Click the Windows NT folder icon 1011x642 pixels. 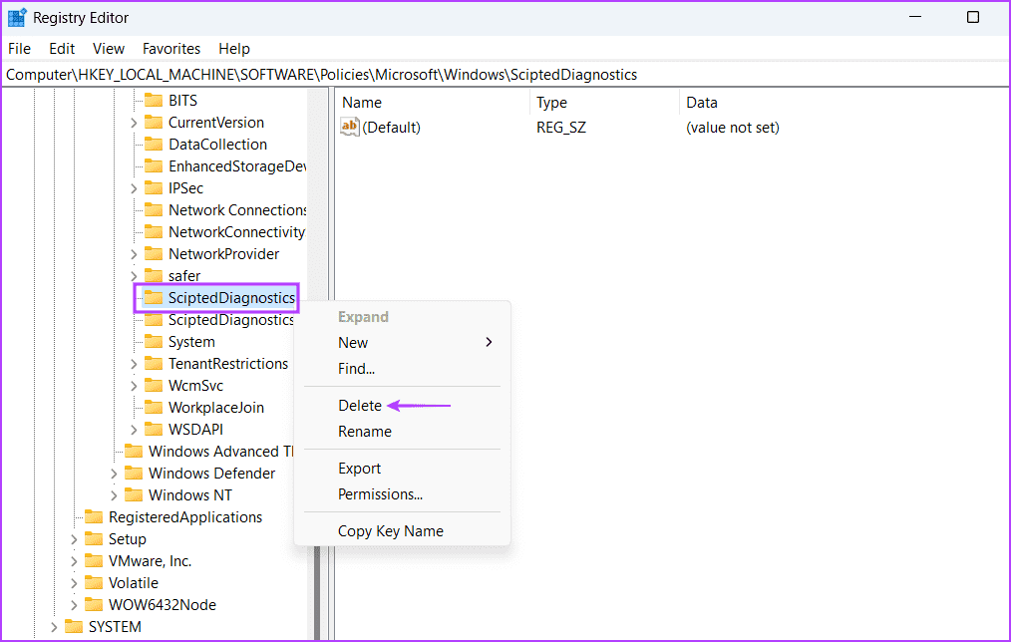pos(134,494)
